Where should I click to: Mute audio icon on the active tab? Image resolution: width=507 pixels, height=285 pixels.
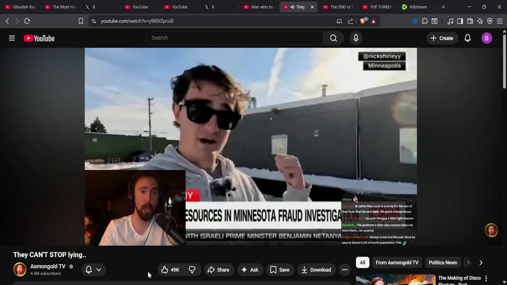[292, 7]
